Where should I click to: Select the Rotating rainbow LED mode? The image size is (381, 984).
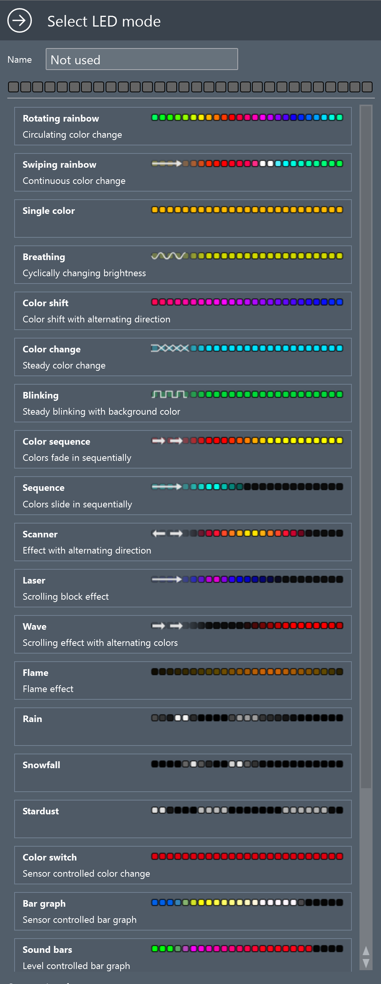[183, 126]
